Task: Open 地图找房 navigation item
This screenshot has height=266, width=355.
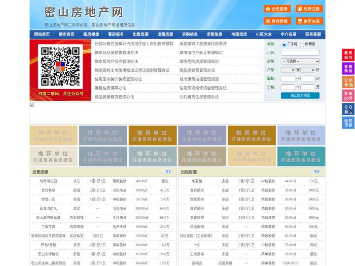Action: point(239,34)
